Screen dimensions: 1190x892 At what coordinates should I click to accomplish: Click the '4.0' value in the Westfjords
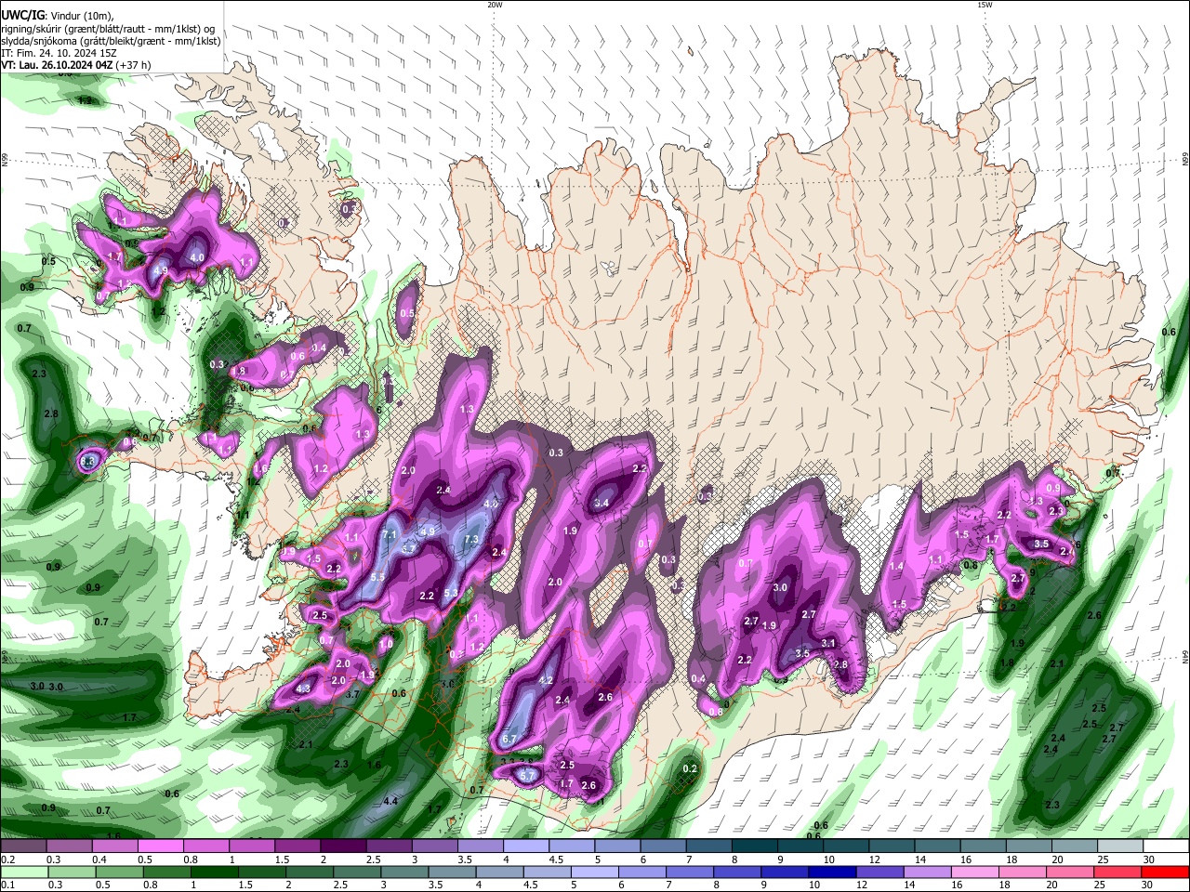pyautogui.click(x=197, y=257)
